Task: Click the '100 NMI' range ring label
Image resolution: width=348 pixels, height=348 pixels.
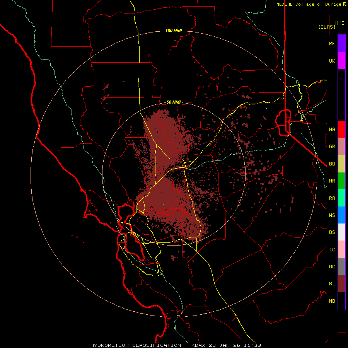Action: pos(174,31)
